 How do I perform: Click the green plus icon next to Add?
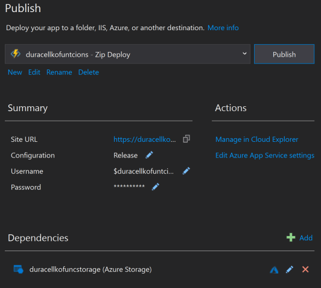pyautogui.click(x=291, y=237)
